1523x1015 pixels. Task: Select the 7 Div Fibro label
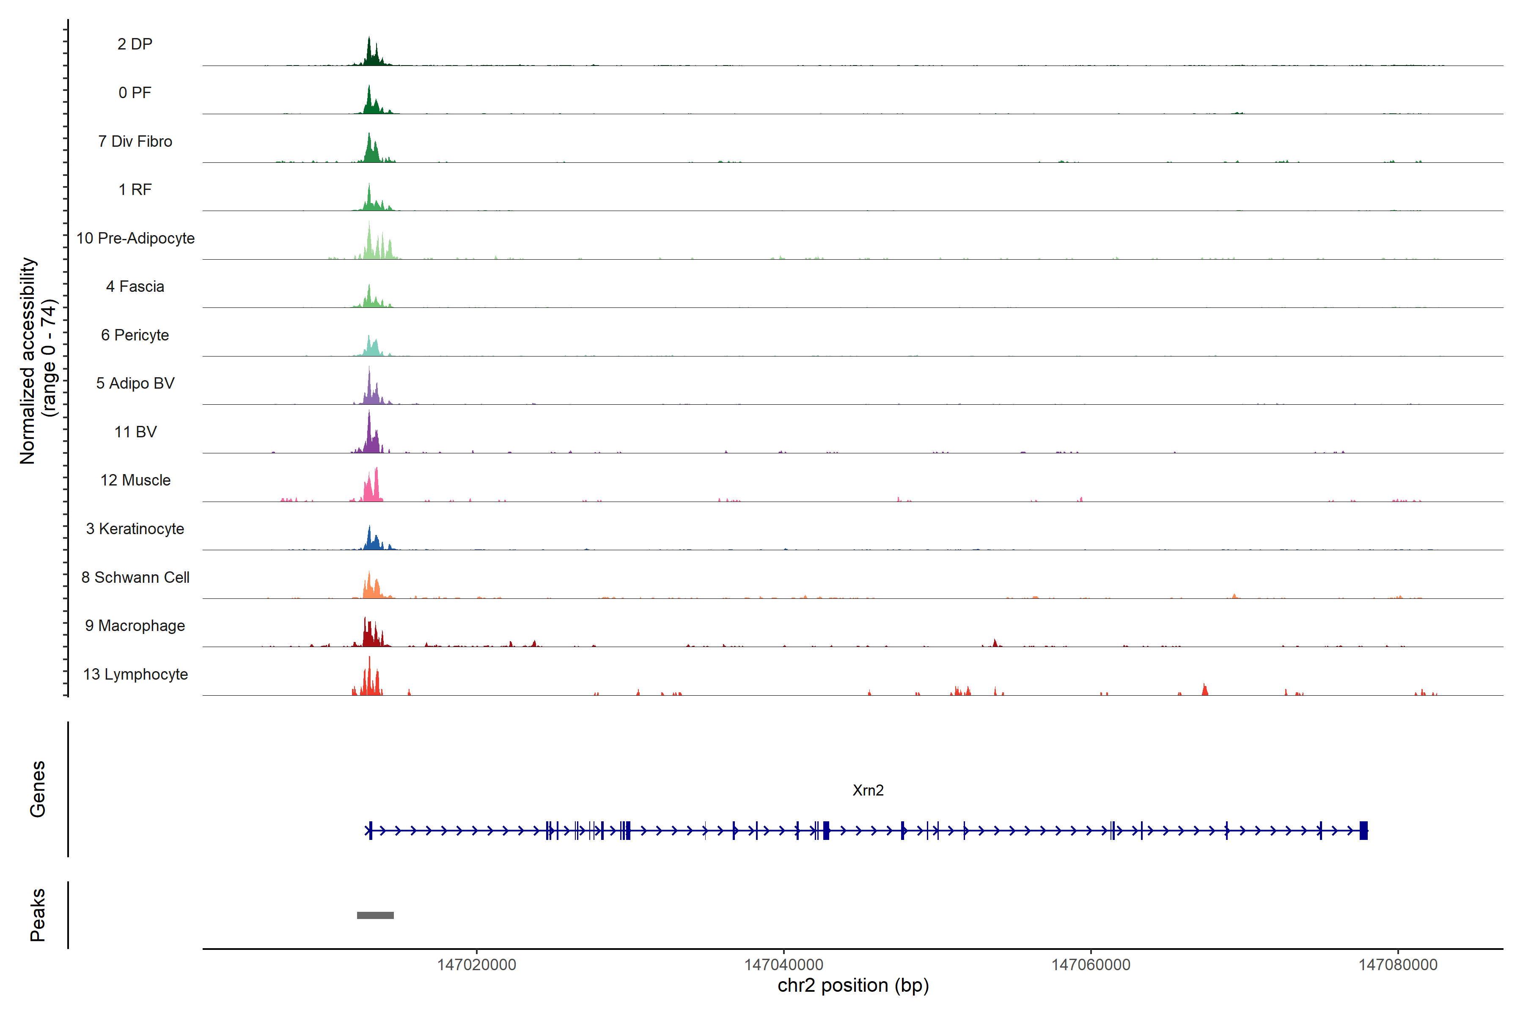click(135, 141)
